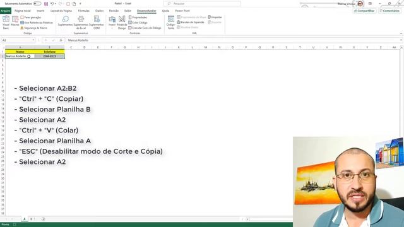Stop recording with Parar gravação

pos(31,18)
